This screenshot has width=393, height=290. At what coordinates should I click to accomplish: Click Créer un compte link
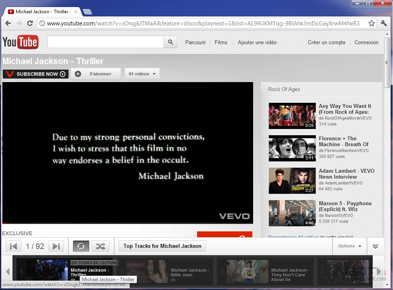coord(326,43)
